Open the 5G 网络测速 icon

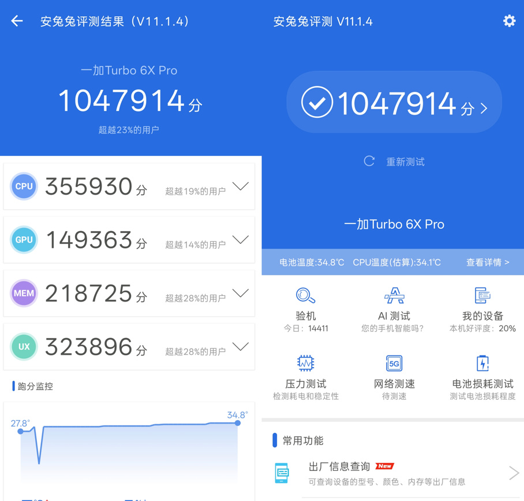tap(394, 363)
